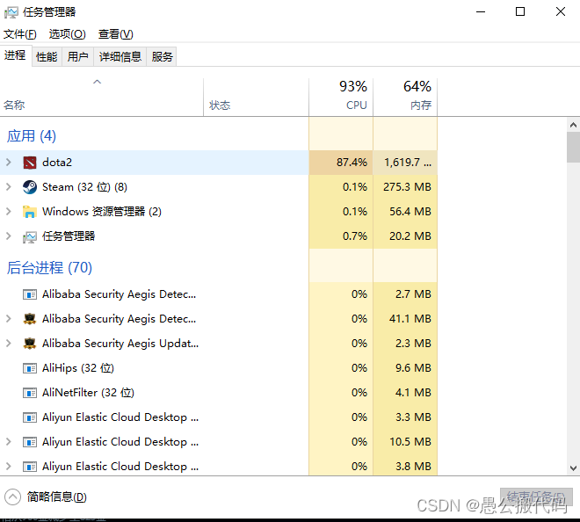Expand Aliyun Elastic Cloud Desktop 10.5 MB row
Screen dimensions: 580x522
9,442
